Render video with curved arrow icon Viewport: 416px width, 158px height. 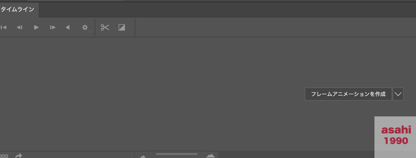[18, 156]
